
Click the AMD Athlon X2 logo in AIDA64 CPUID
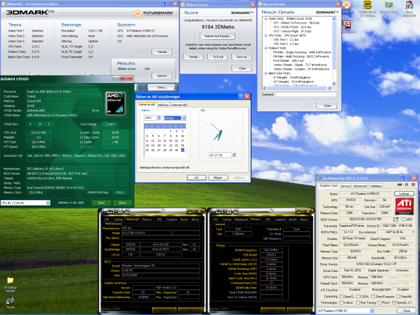[115, 103]
